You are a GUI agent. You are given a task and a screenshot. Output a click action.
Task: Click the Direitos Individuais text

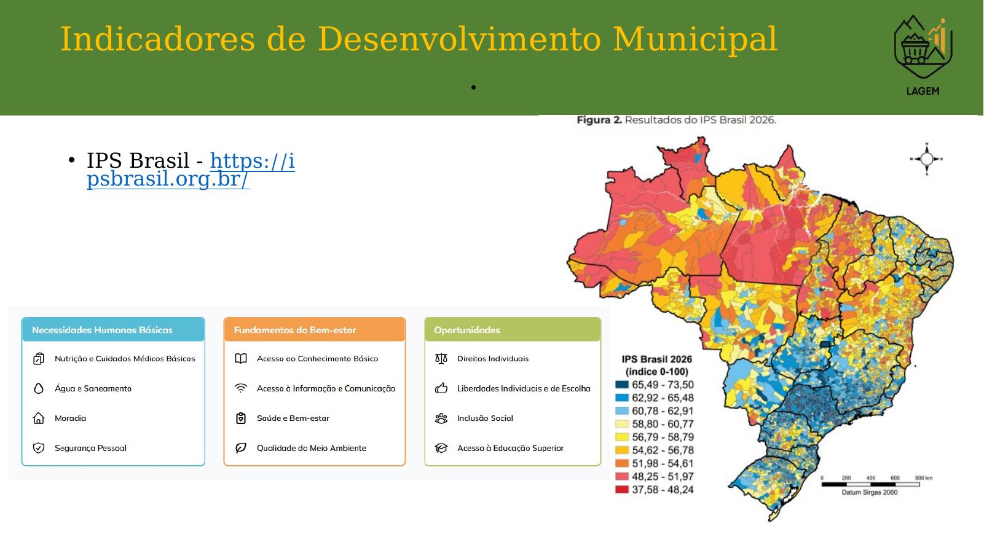493,359
